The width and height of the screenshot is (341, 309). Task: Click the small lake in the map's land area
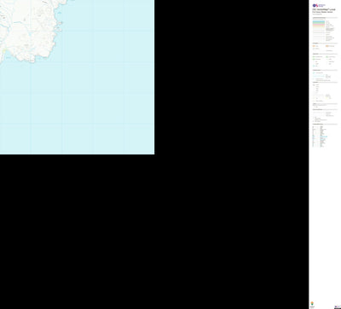click(x=29, y=35)
